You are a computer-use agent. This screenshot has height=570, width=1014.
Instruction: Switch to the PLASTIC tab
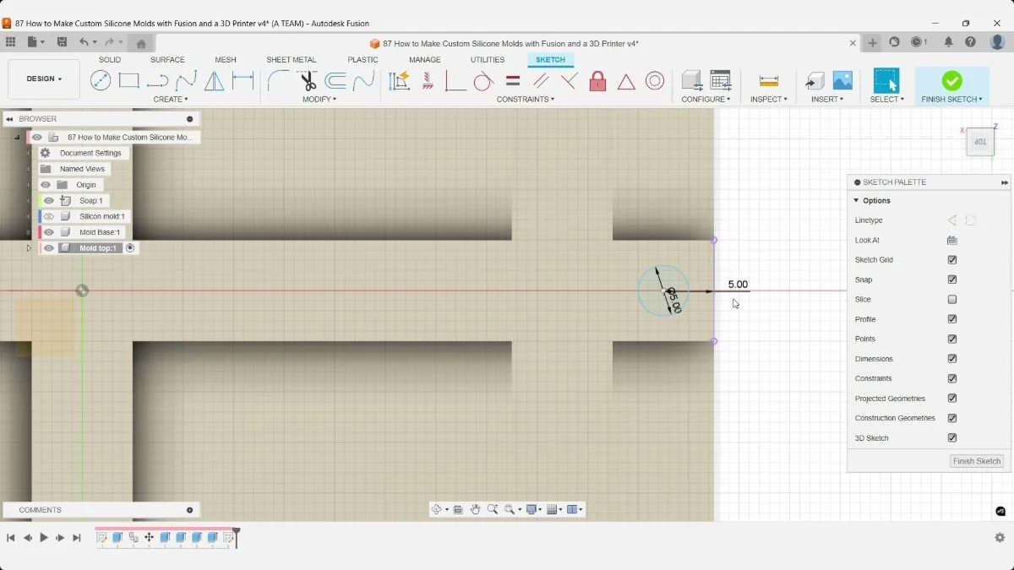(363, 60)
